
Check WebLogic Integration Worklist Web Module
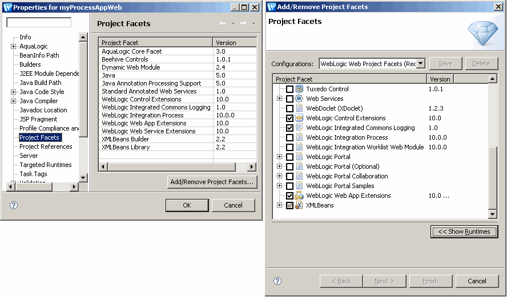point(289,147)
